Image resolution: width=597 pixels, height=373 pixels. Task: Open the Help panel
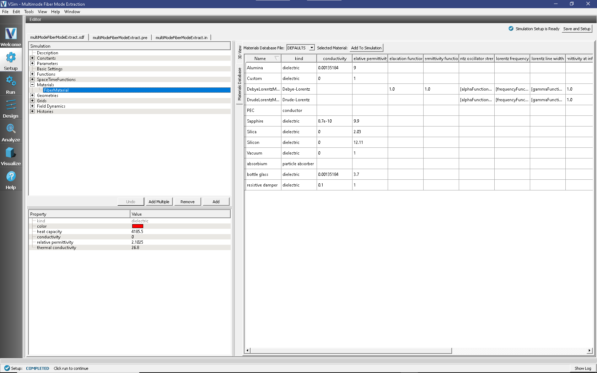tap(11, 179)
